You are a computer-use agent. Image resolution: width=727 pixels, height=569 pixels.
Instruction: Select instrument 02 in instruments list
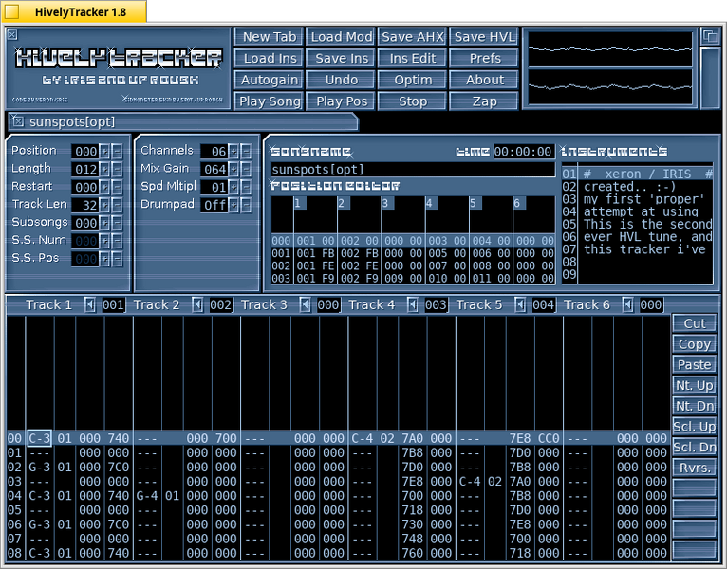pyautogui.click(x=637, y=187)
